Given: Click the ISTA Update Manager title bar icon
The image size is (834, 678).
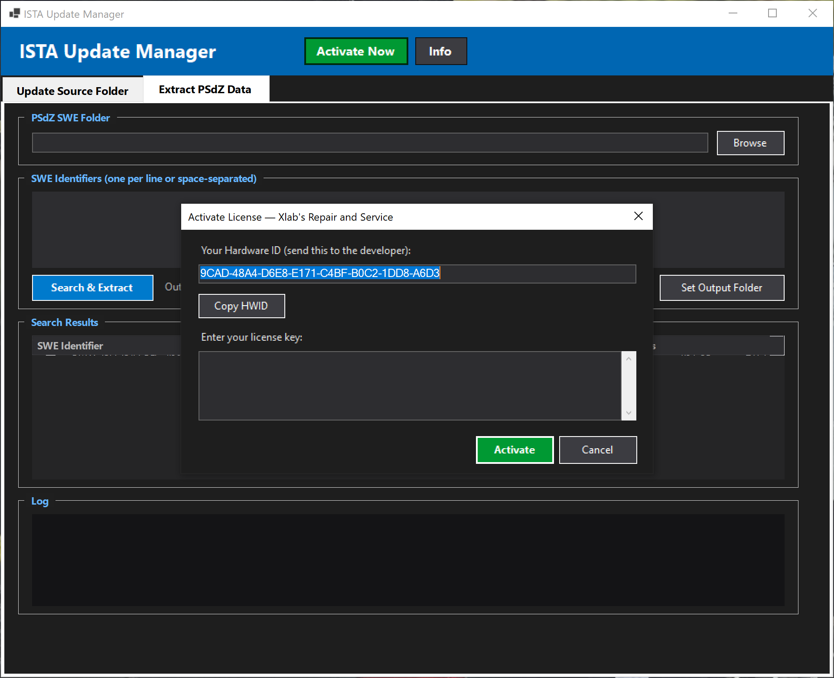Looking at the screenshot, I should (x=14, y=13).
